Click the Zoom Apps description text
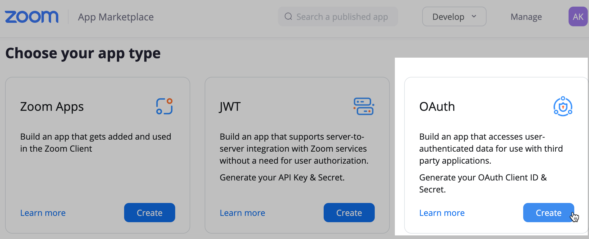589x239 pixels. point(96,143)
